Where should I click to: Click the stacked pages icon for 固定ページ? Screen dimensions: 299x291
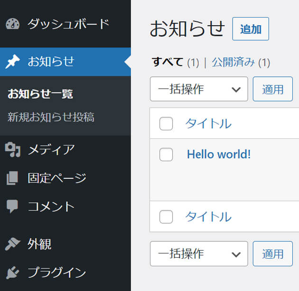pyautogui.click(x=12, y=178)
